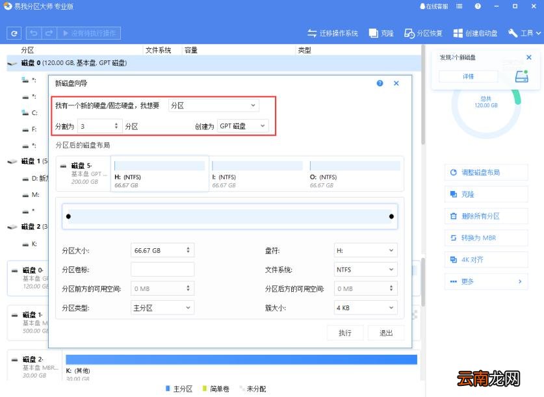Click the refresh icon in toolbar

tap(14, 33)
